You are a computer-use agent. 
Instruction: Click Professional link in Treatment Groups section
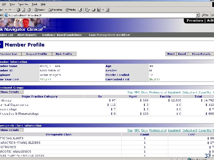tap(158, 92)
